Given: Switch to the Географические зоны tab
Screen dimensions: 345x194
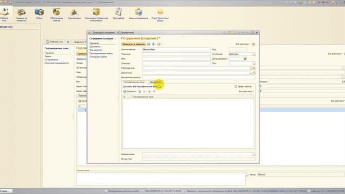Looking at the screenshot, I should point(134,82).
